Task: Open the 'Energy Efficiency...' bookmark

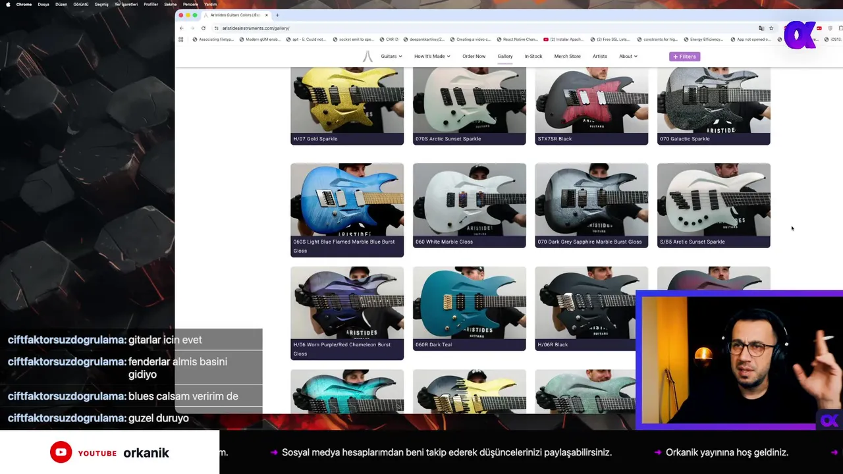Action: 705,39
